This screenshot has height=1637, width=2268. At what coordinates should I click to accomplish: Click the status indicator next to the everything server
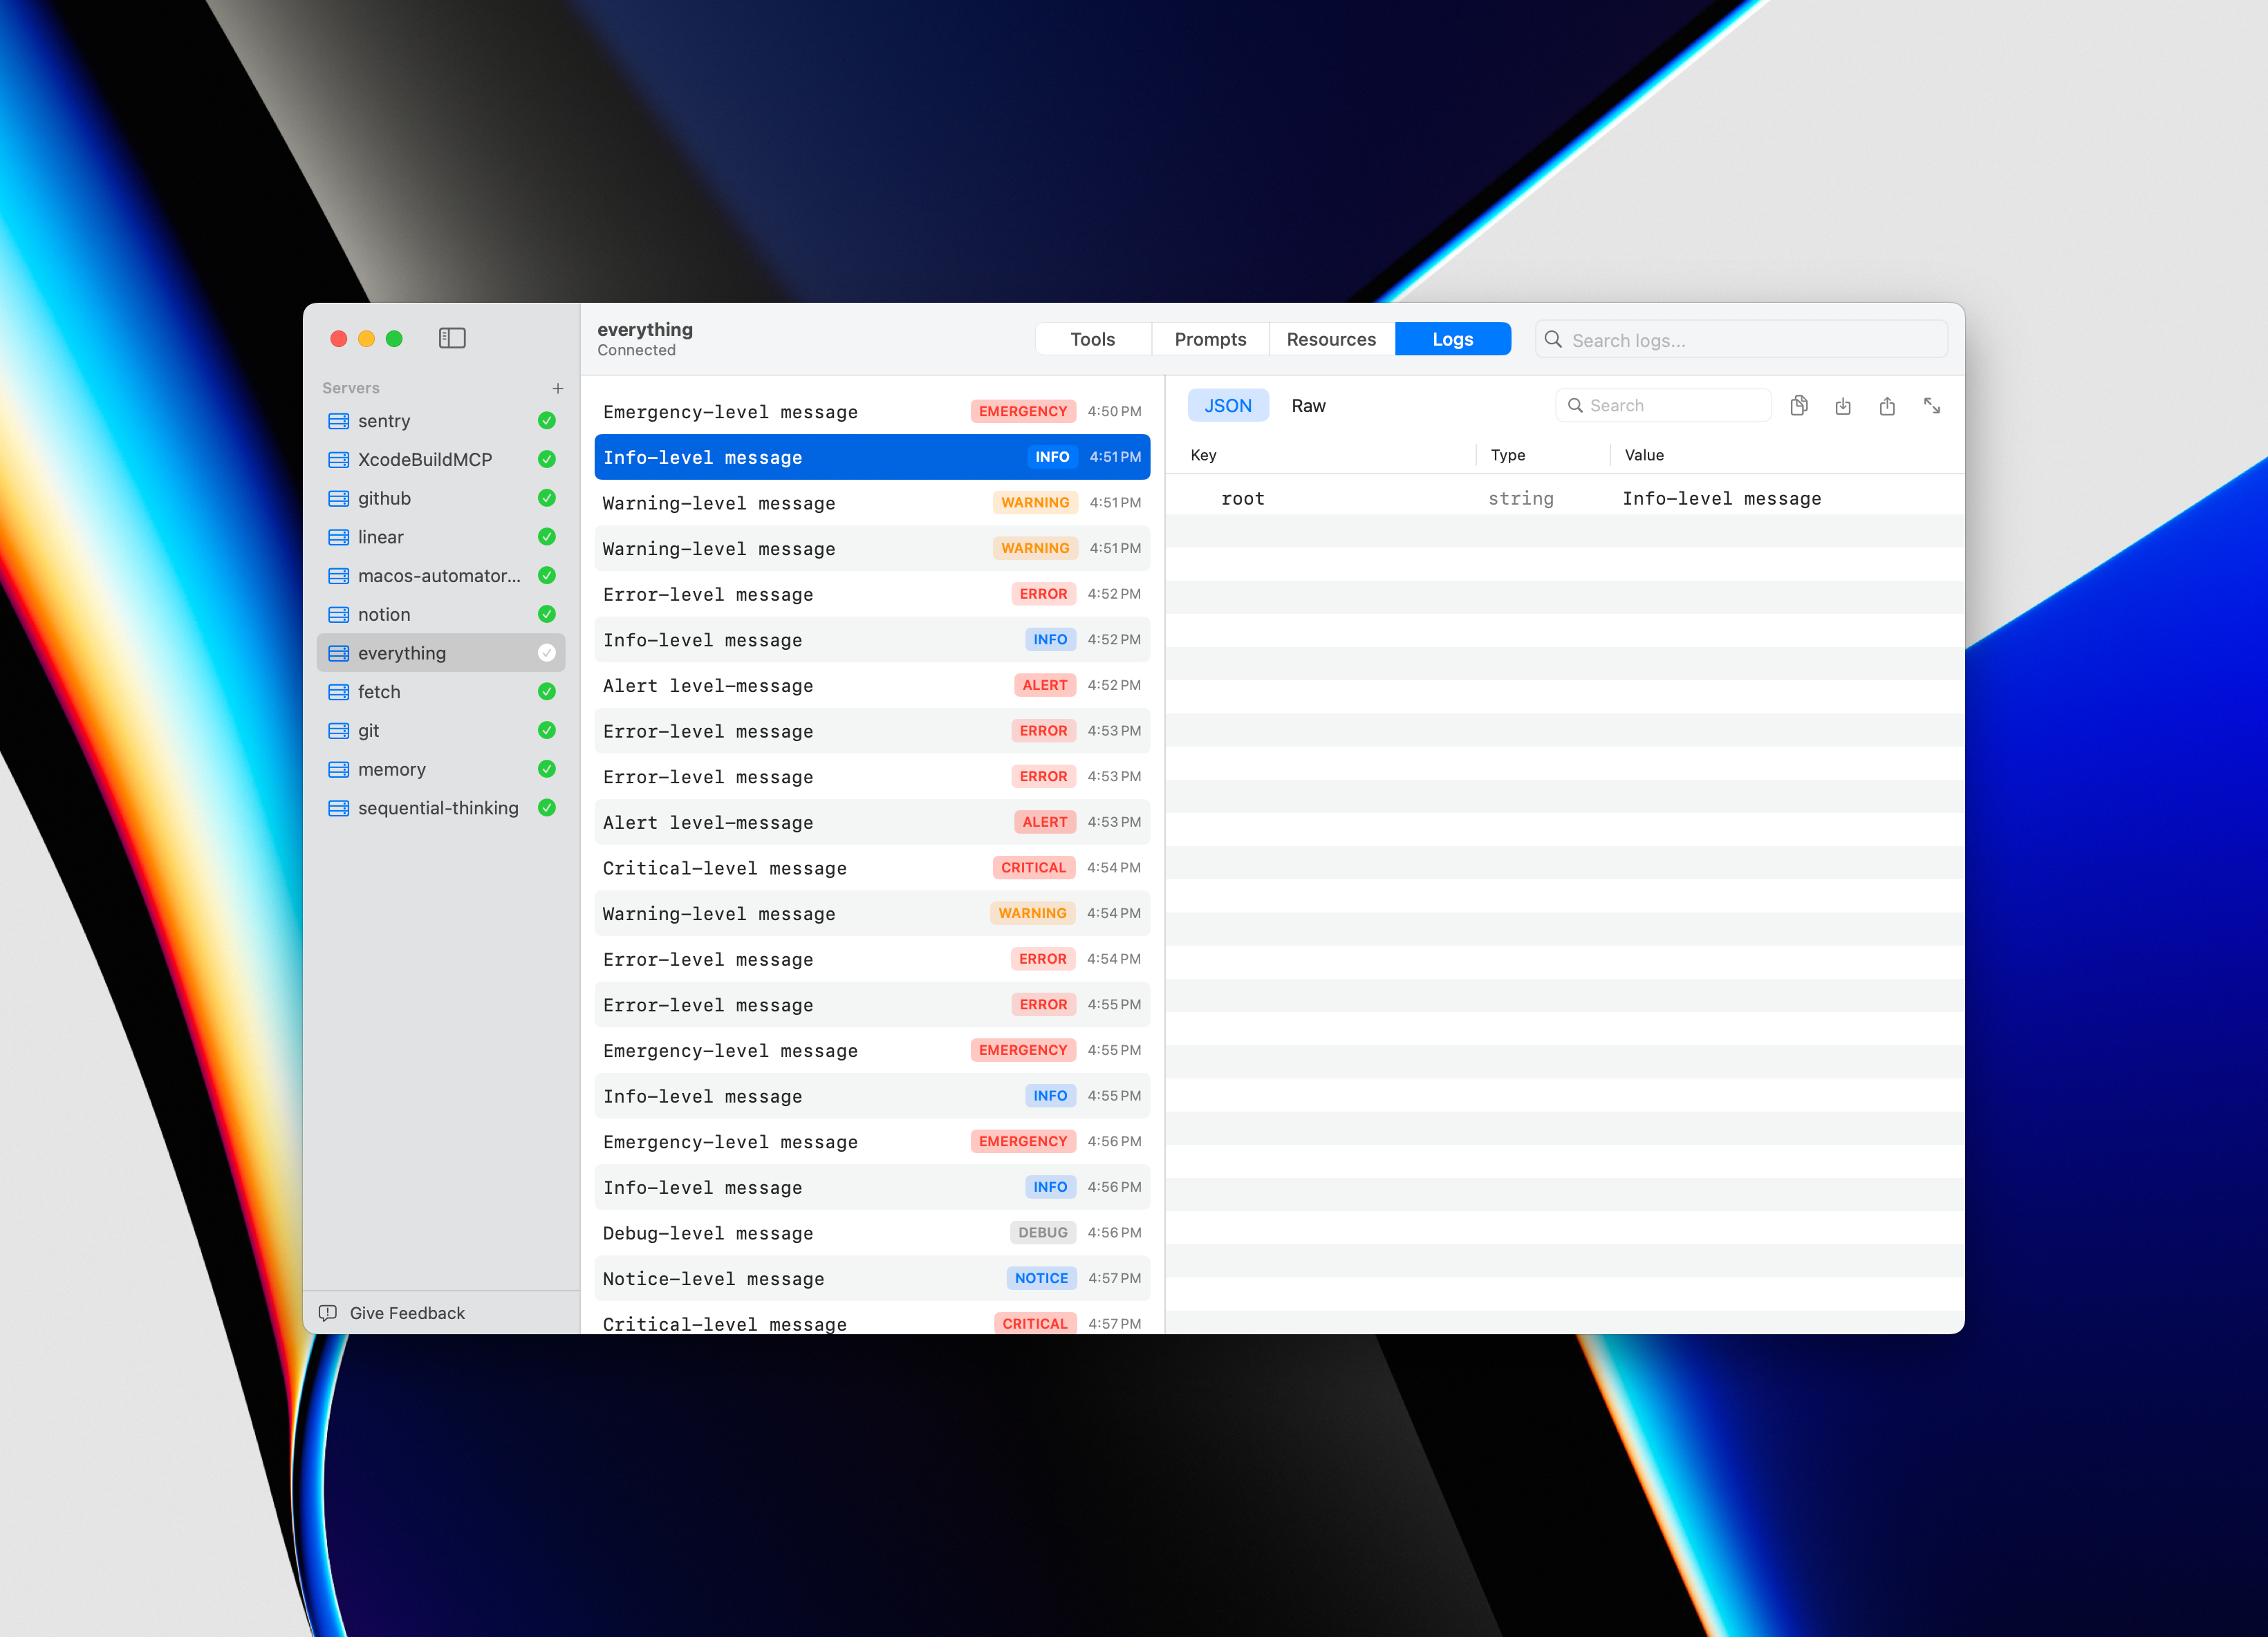tap(547, 653)
